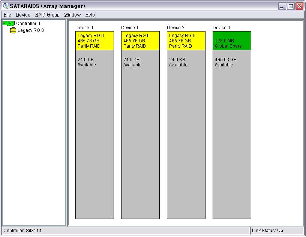This screenshot has width=306, height=237.
Task: Maximize the SATARAID5 window
Action: pos(291,6)
